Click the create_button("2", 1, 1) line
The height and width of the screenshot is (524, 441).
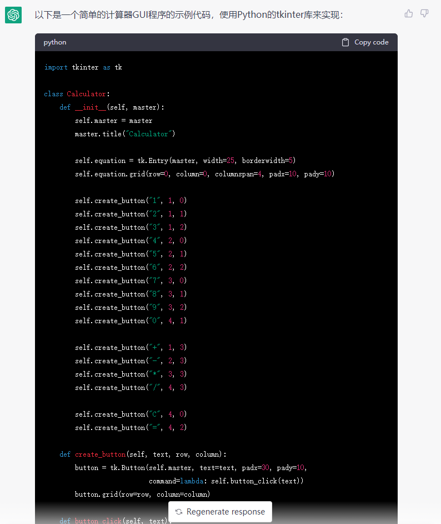pyautogui.click(x=131, y=214)
